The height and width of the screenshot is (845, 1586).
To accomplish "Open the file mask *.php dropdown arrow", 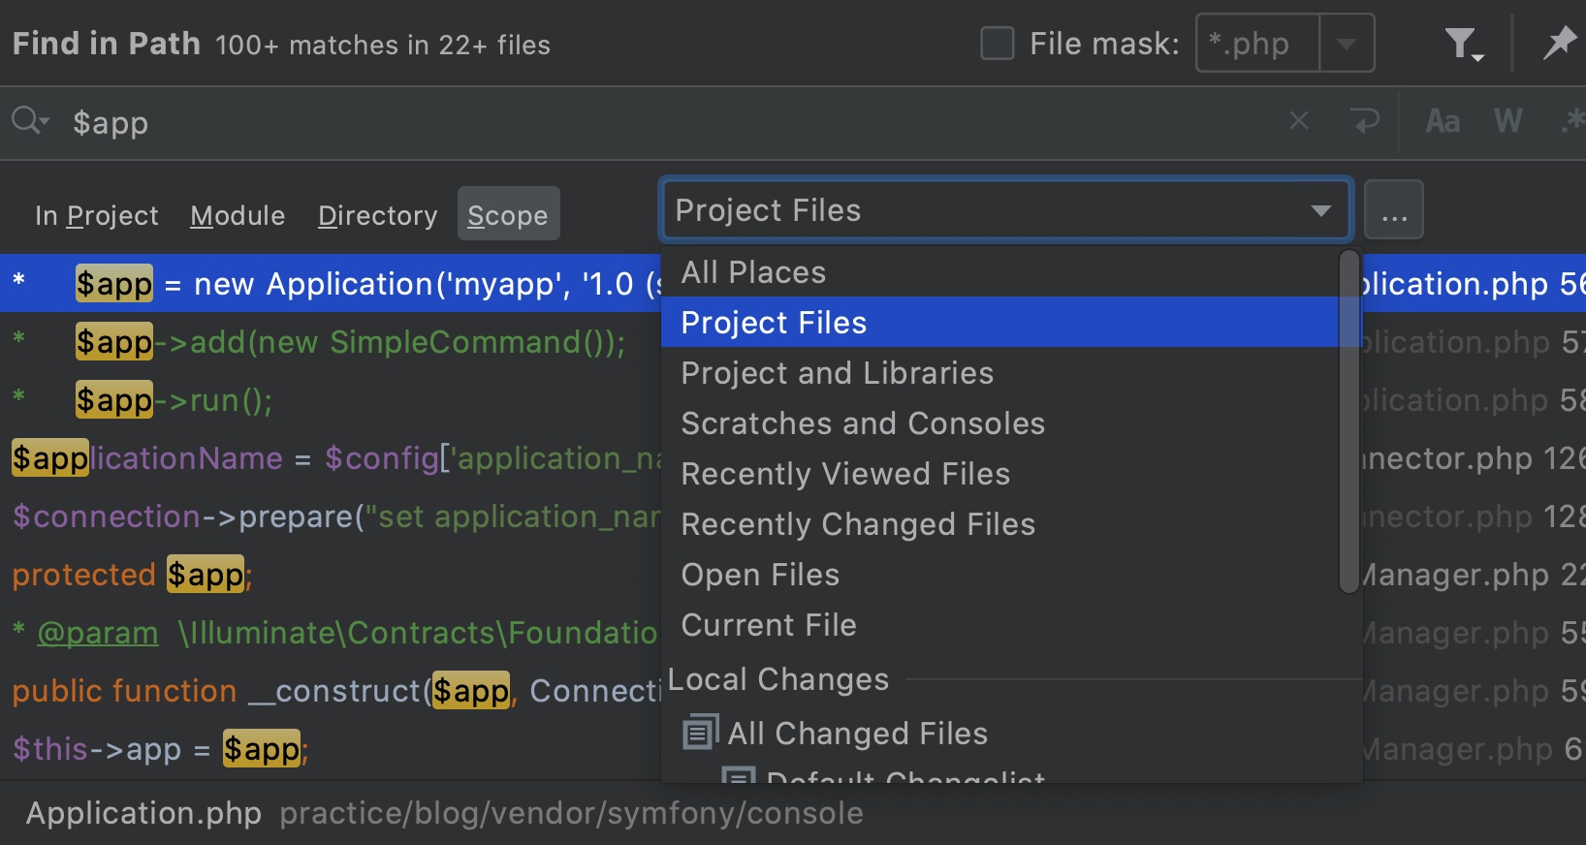I will 1347,44.
